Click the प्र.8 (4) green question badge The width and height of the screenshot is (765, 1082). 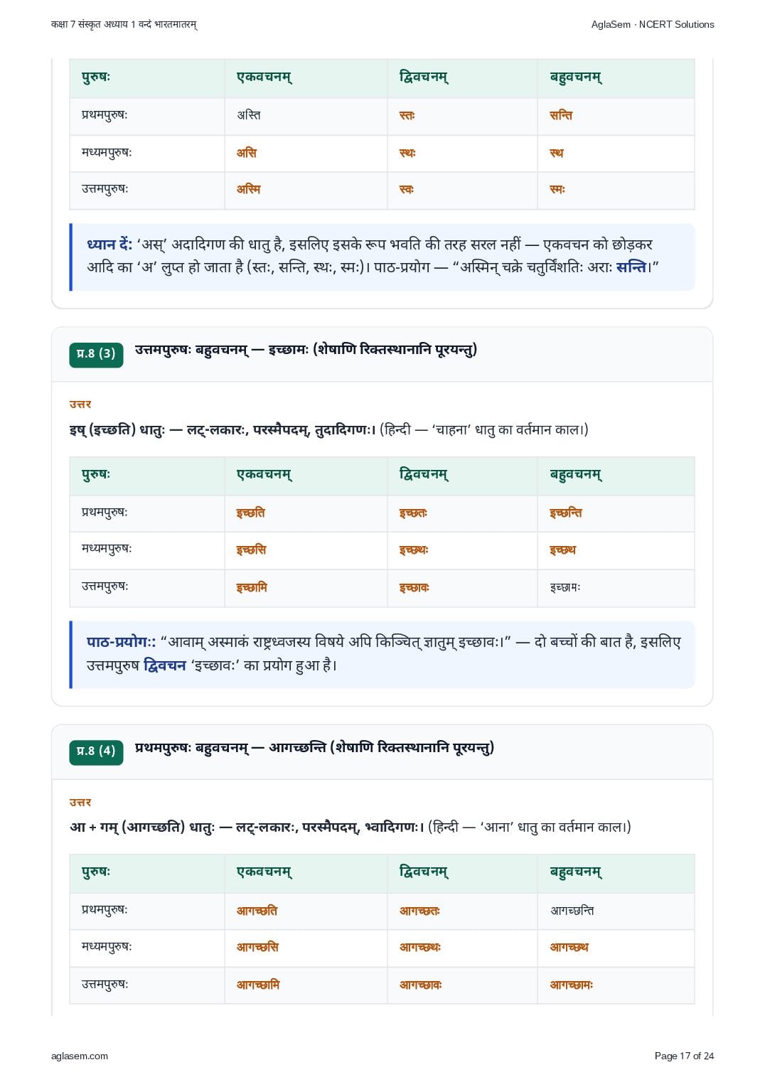click(x=96, y=751)
